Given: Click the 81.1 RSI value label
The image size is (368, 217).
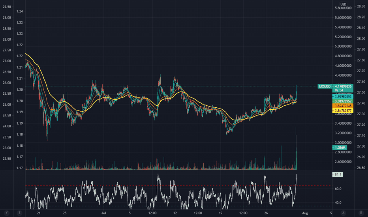Looking at the screenshot, I should 338,174.
